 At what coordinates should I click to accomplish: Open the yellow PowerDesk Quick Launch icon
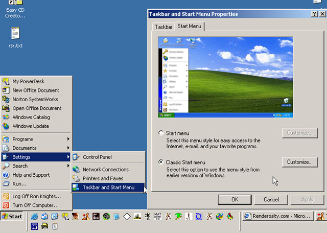coord(65,217)
